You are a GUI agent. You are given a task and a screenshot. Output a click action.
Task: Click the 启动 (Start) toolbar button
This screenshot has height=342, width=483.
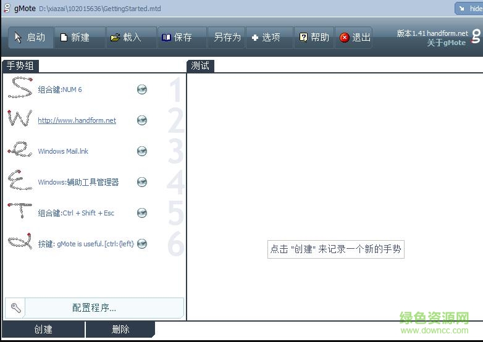(30, 38)
